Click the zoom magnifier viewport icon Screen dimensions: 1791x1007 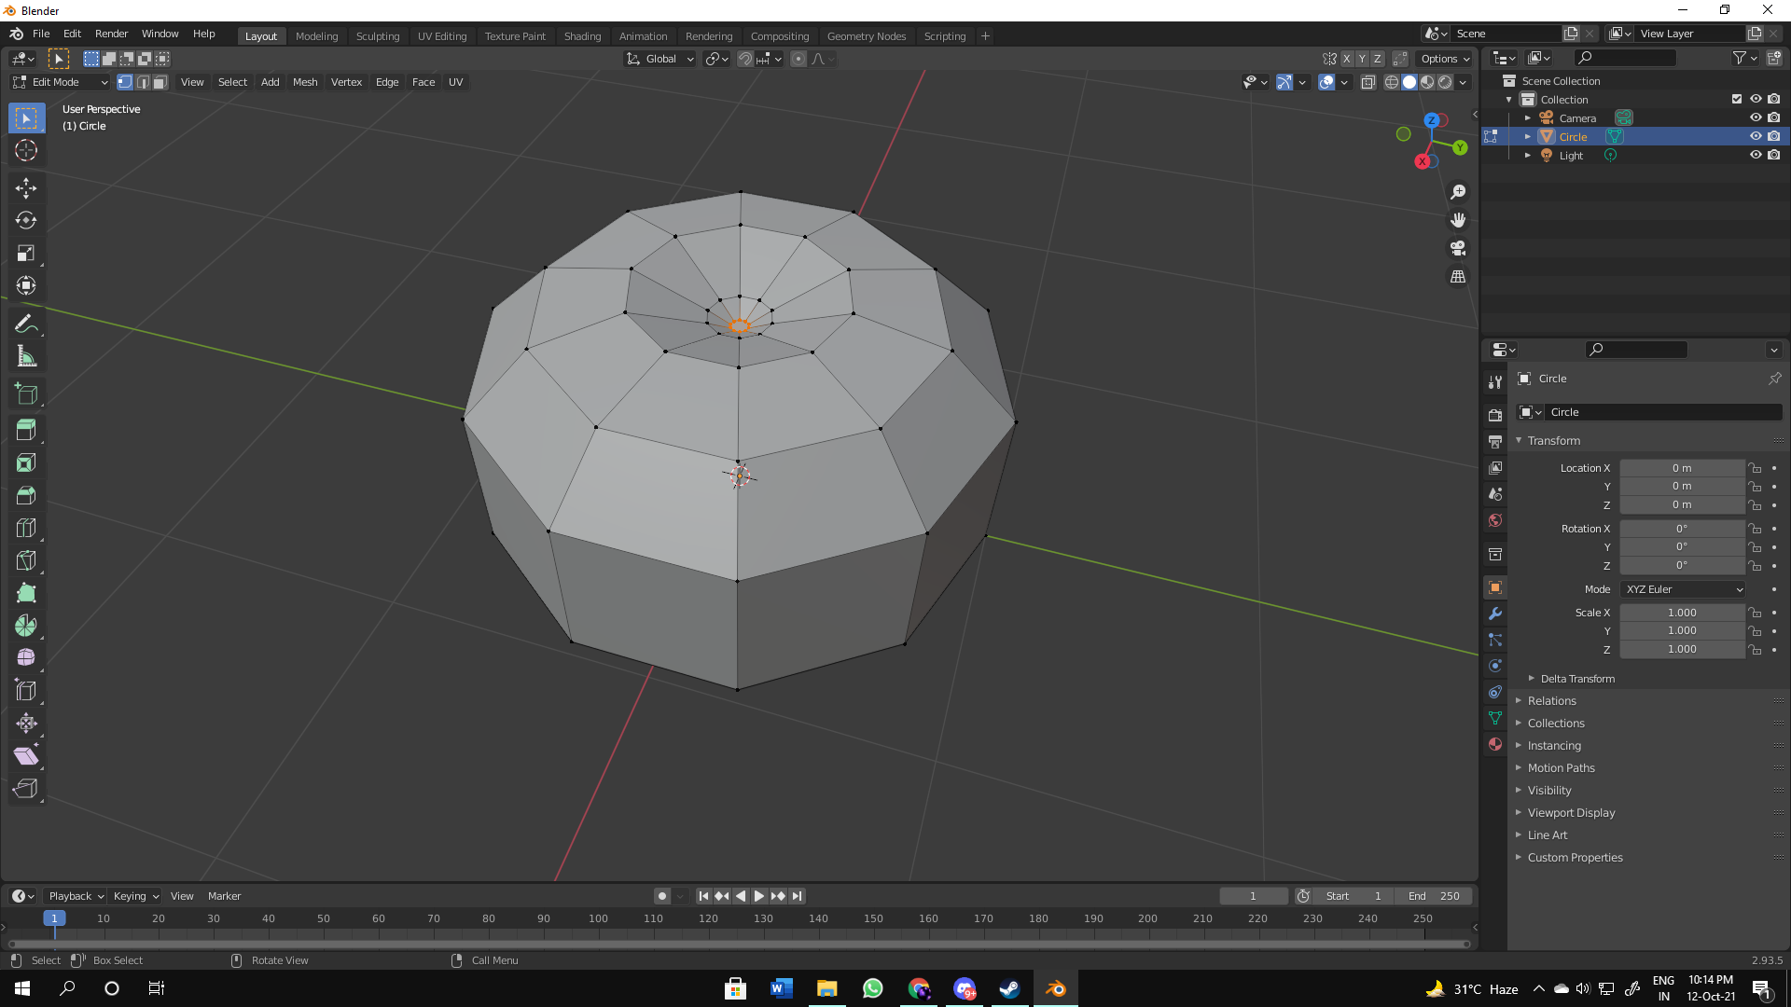coord(1458,192)
